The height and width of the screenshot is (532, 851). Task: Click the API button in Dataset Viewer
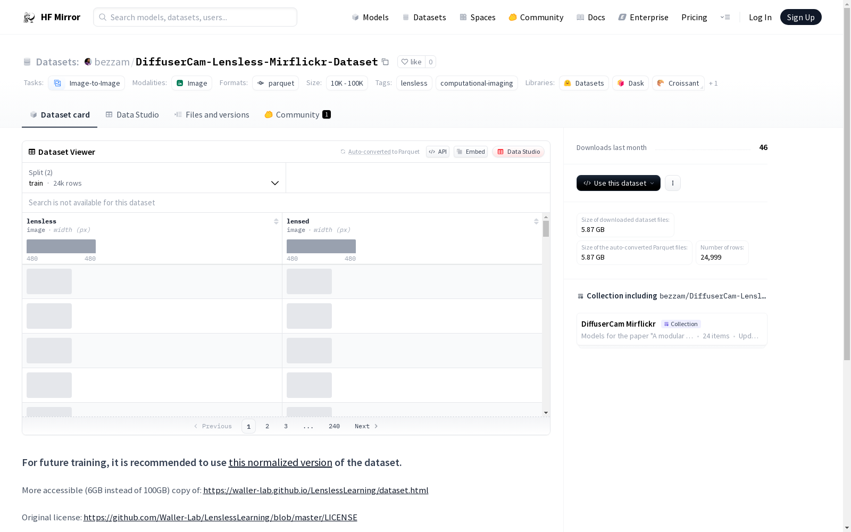(x=438, y=152)
